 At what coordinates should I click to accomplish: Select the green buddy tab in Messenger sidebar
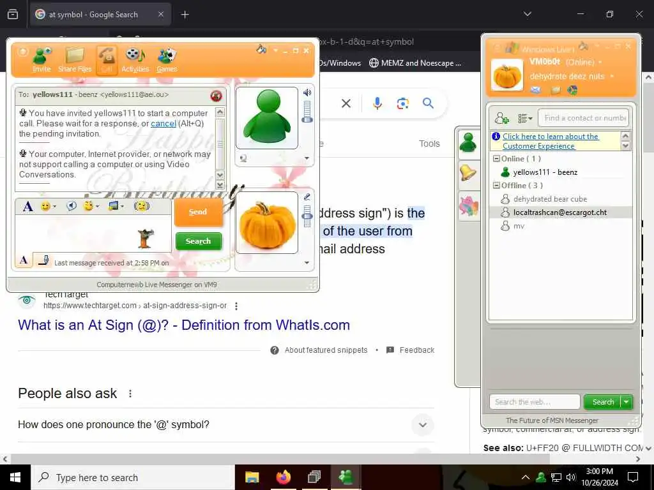(468, 144)
